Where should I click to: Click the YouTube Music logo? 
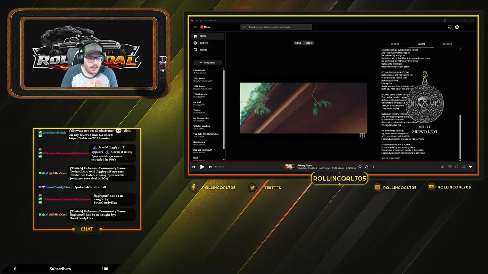[205, 27]
